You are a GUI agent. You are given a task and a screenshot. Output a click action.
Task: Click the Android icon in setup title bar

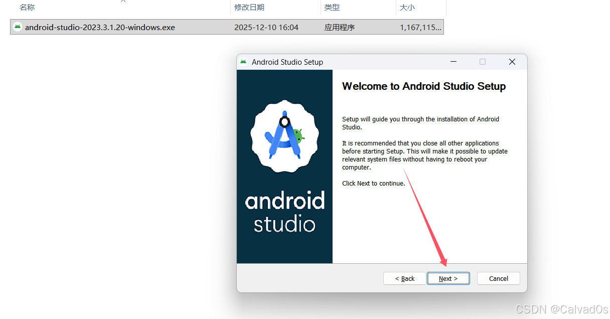(x=243, y=62)
